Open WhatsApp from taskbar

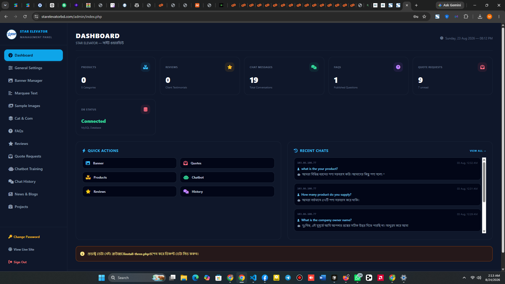357,278
